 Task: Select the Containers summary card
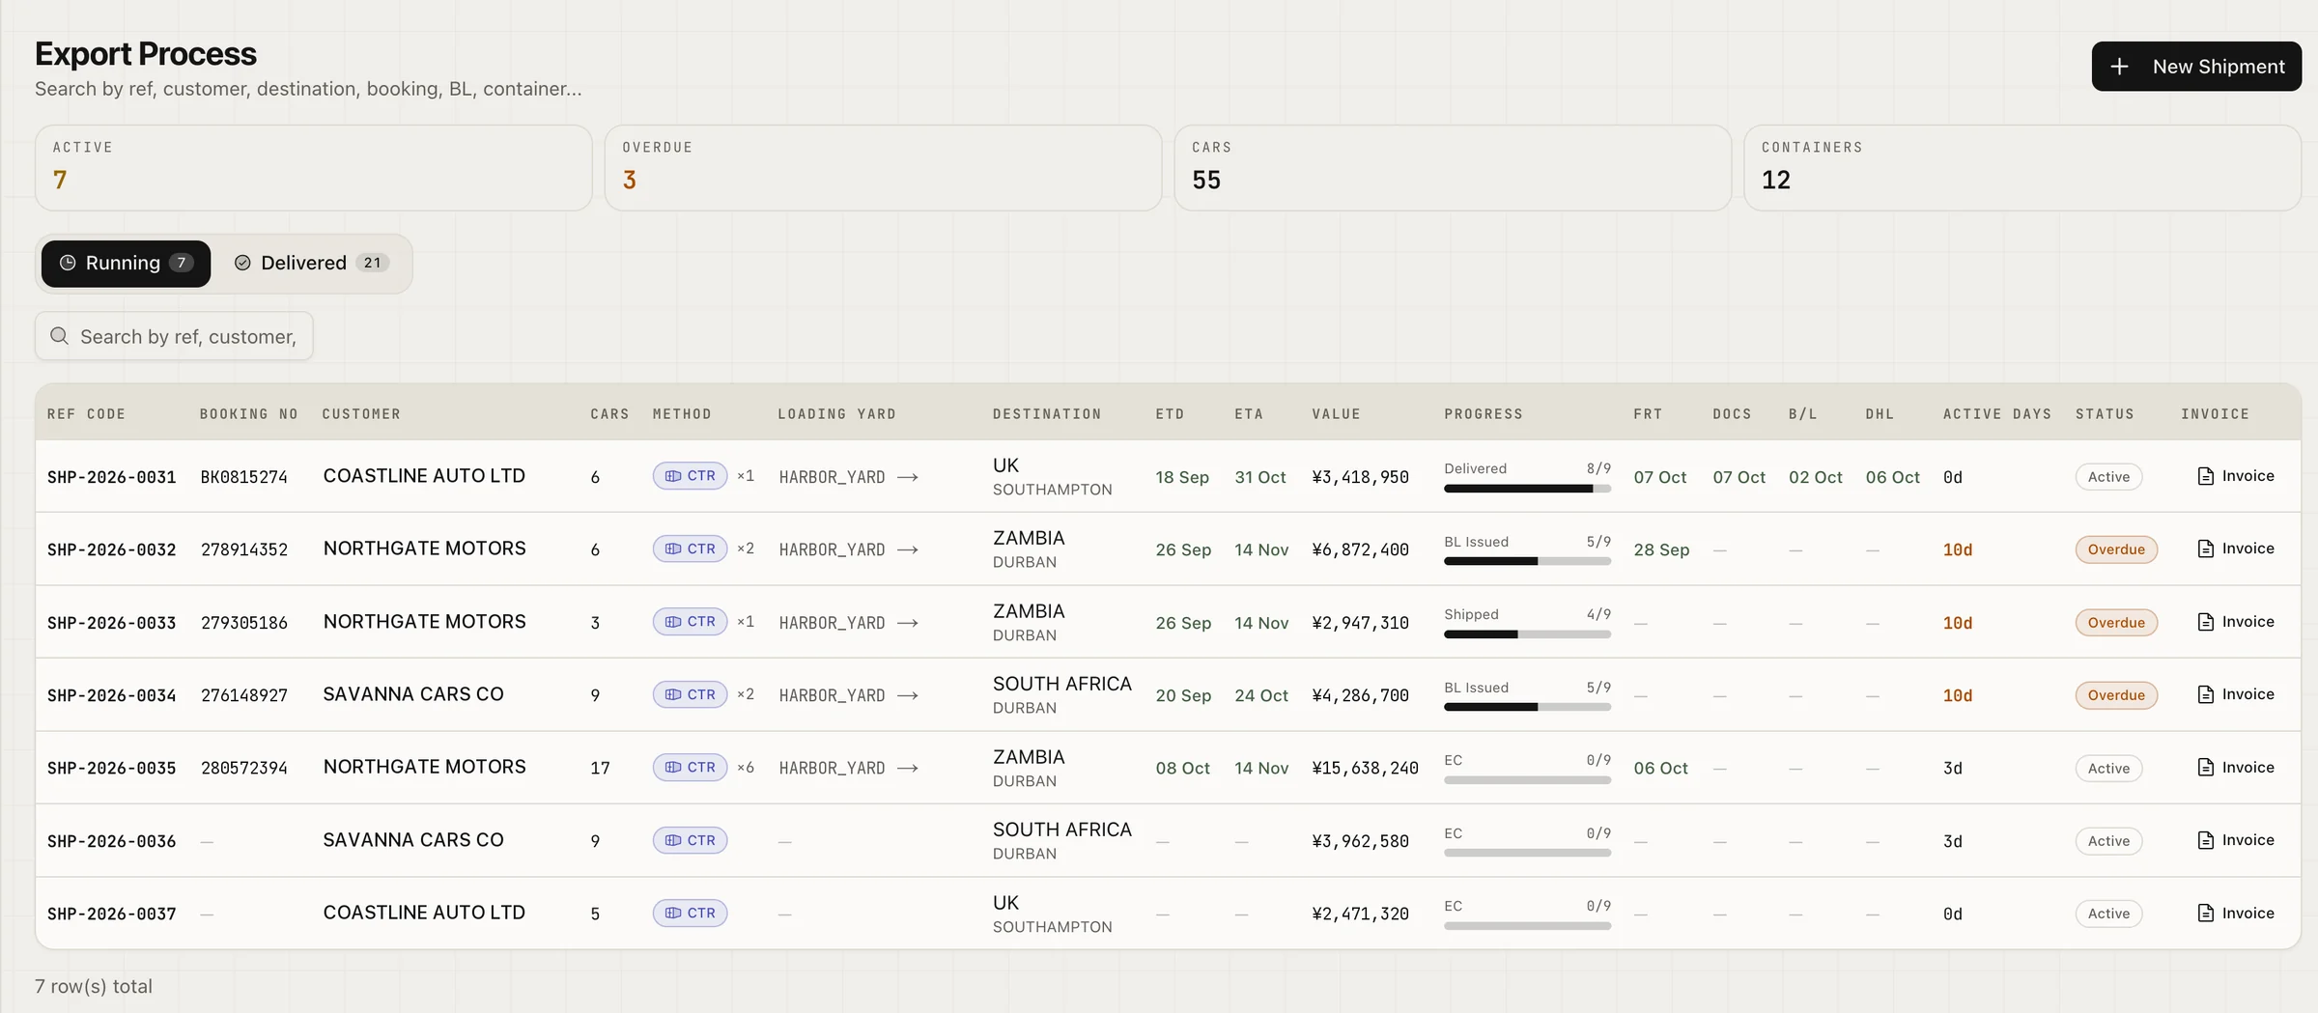coord(2022,167)
